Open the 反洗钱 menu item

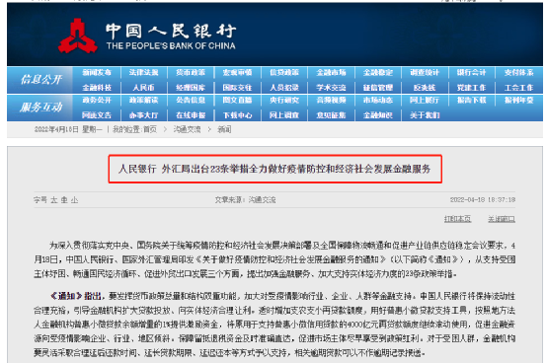(425, 88)
